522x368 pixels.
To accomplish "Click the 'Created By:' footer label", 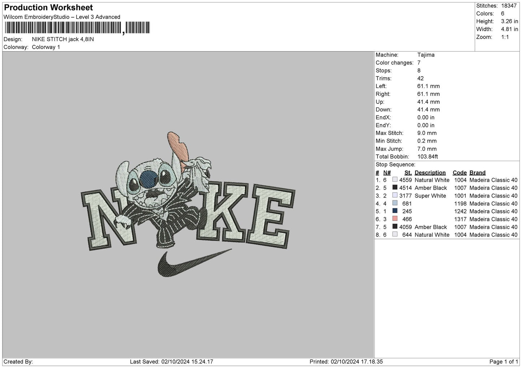I will [18, 362].
